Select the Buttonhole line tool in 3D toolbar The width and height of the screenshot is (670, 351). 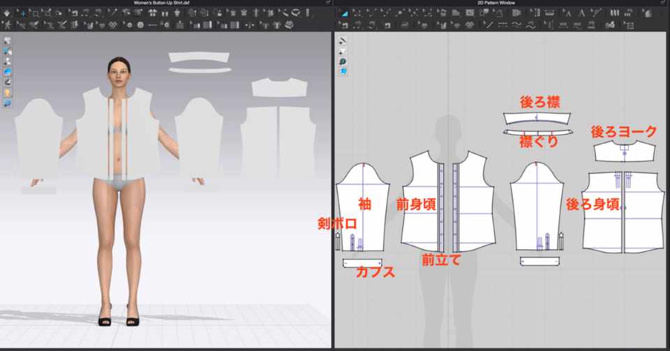click(153, 24)
